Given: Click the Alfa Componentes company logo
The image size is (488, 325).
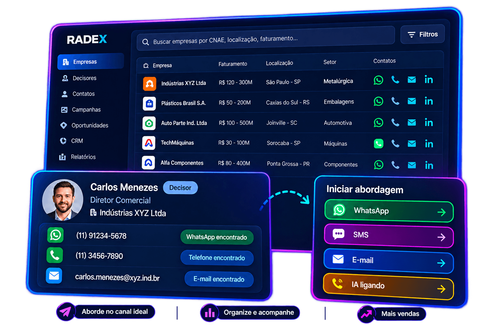Looking at the screenshot, I should 148,163.
